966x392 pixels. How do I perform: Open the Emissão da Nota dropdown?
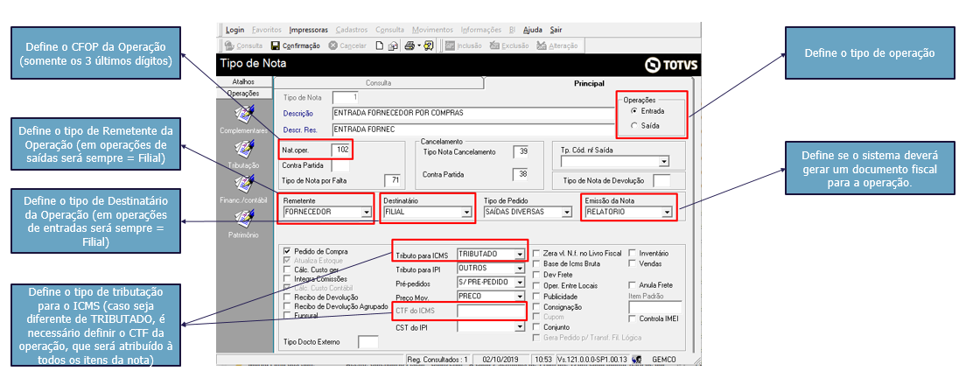(666, 212)
